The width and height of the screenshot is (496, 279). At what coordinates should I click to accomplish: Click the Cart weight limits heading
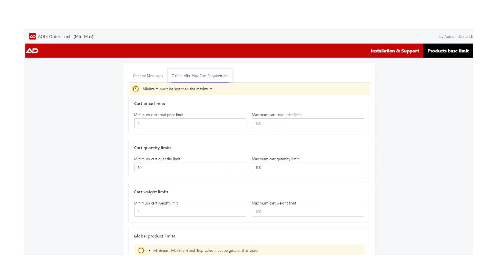click(151, 192)
